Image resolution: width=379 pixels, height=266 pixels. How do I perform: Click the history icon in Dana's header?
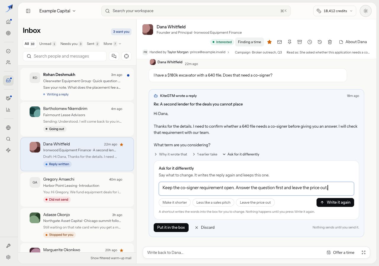(x=320, y=42)
